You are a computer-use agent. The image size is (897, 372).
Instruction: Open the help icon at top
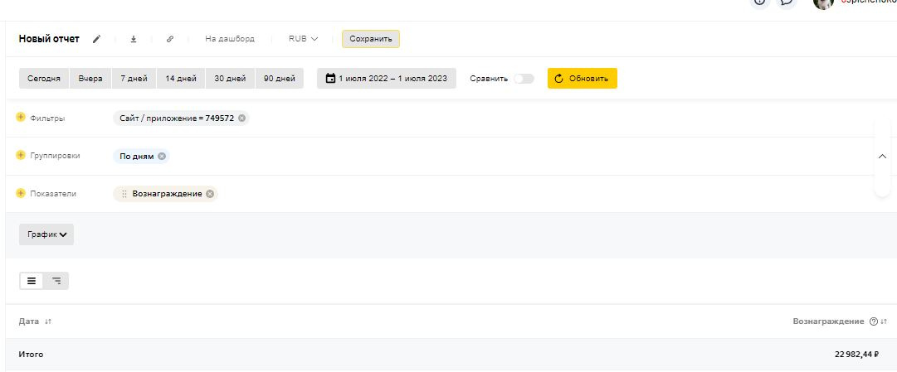point(759,2)
